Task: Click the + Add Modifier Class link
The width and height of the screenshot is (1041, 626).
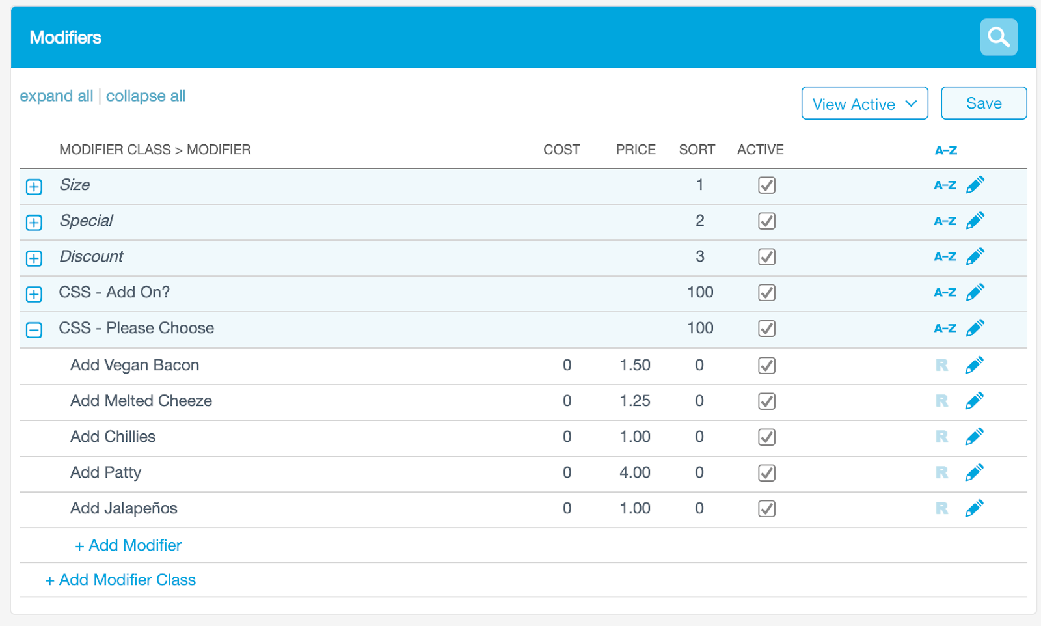Action: pyautogui.click(x=121, y=580)
